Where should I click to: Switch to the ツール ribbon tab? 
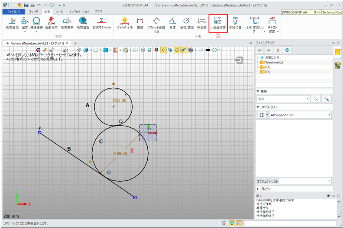pos(59,12)
